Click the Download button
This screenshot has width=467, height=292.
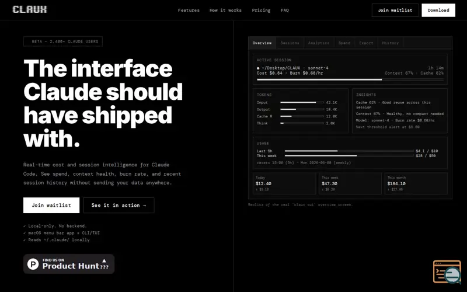(438, 10)
